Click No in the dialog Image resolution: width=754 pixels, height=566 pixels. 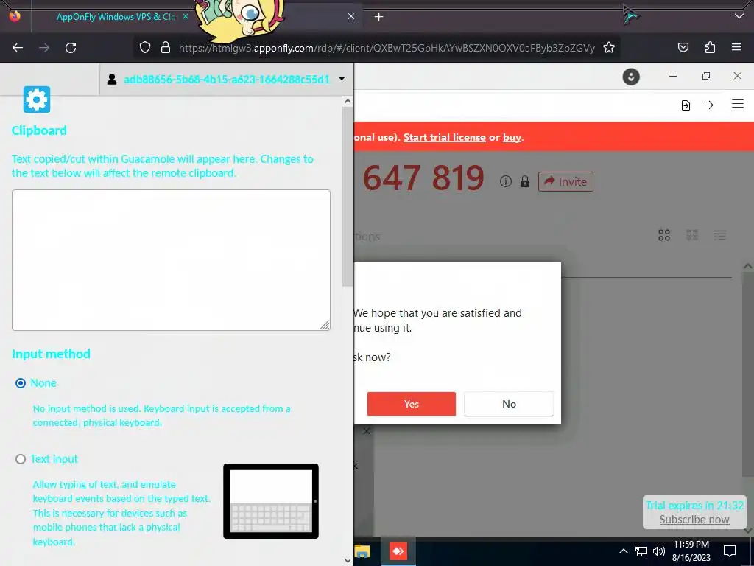[x=509, y=404]
